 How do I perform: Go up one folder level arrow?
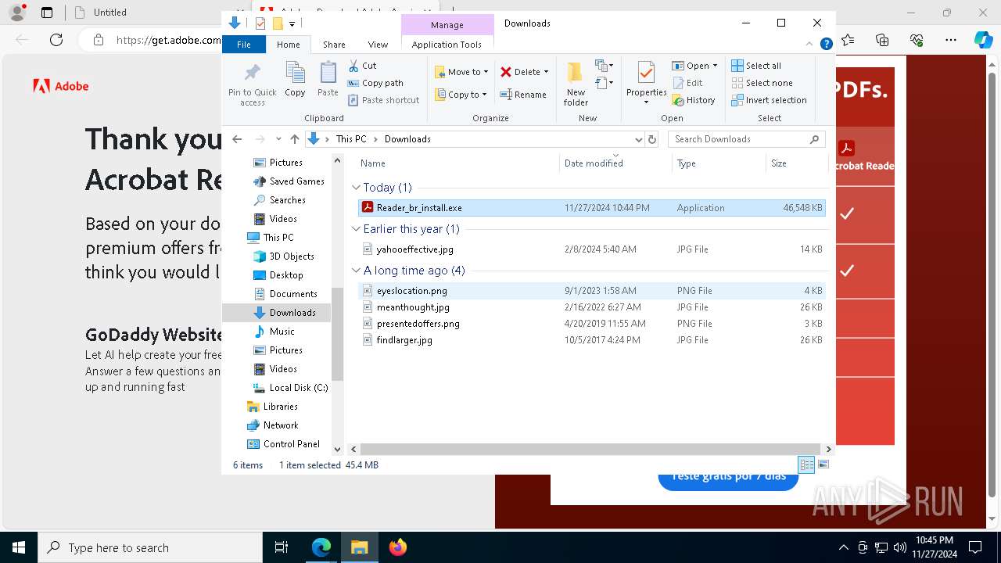pos(294,139)
